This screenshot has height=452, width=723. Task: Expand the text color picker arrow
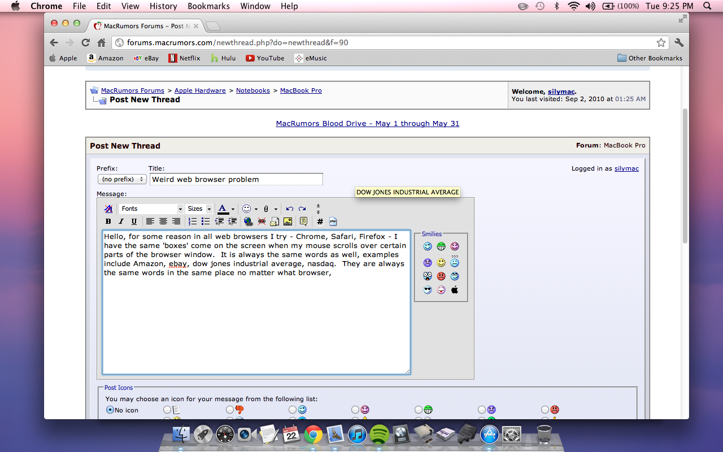point(233,209)
